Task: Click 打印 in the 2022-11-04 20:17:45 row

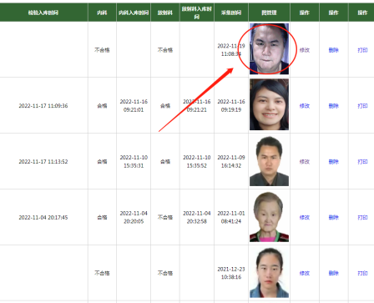Action: [x=362, y=217]
